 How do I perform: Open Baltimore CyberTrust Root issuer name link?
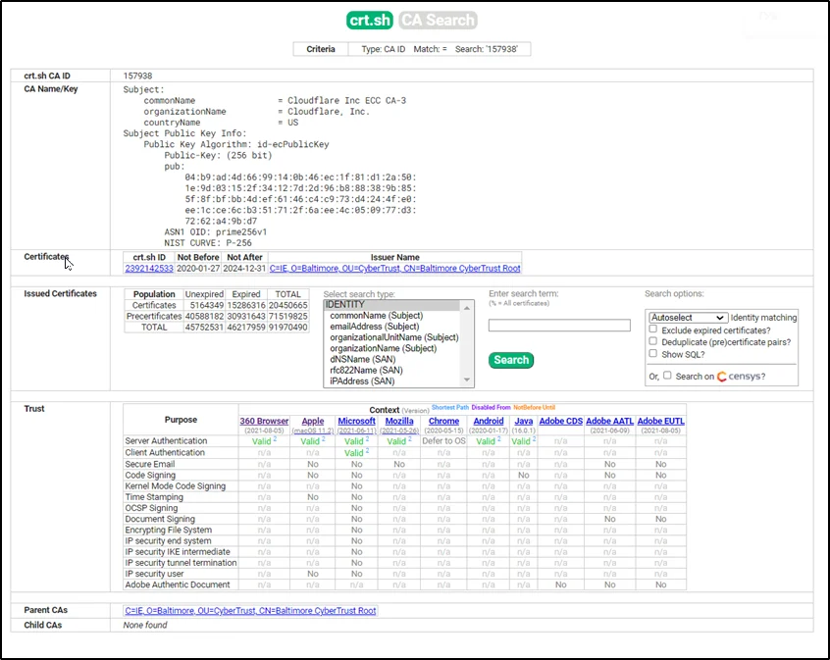394,269
